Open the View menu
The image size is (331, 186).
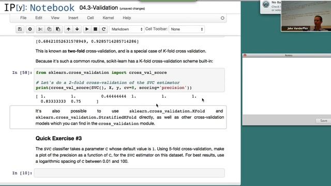55,18
